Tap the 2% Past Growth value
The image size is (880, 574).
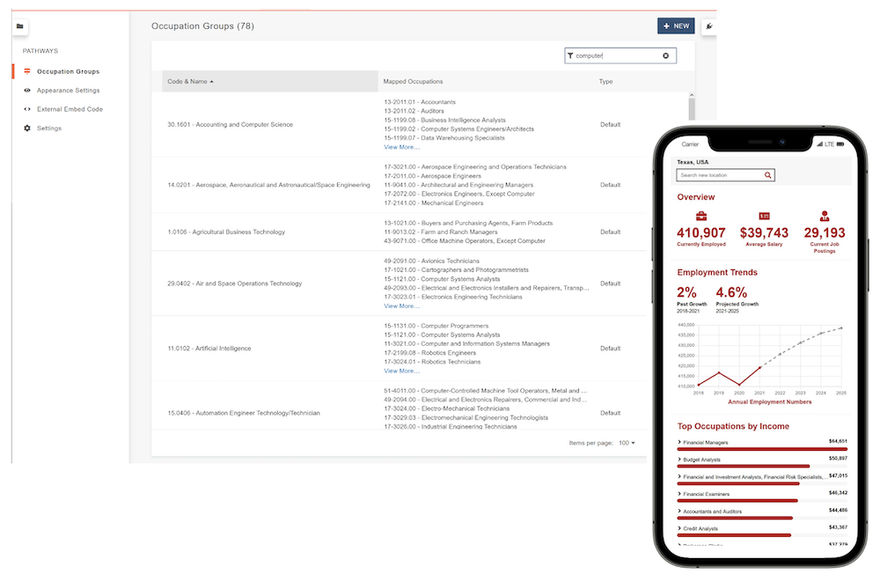(686, 292)
